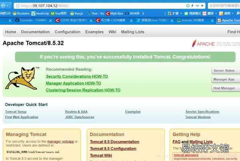Expand the address bar dropdown chevron
The width and height of the screenshot is (240, 161).
tap(197, 6)
